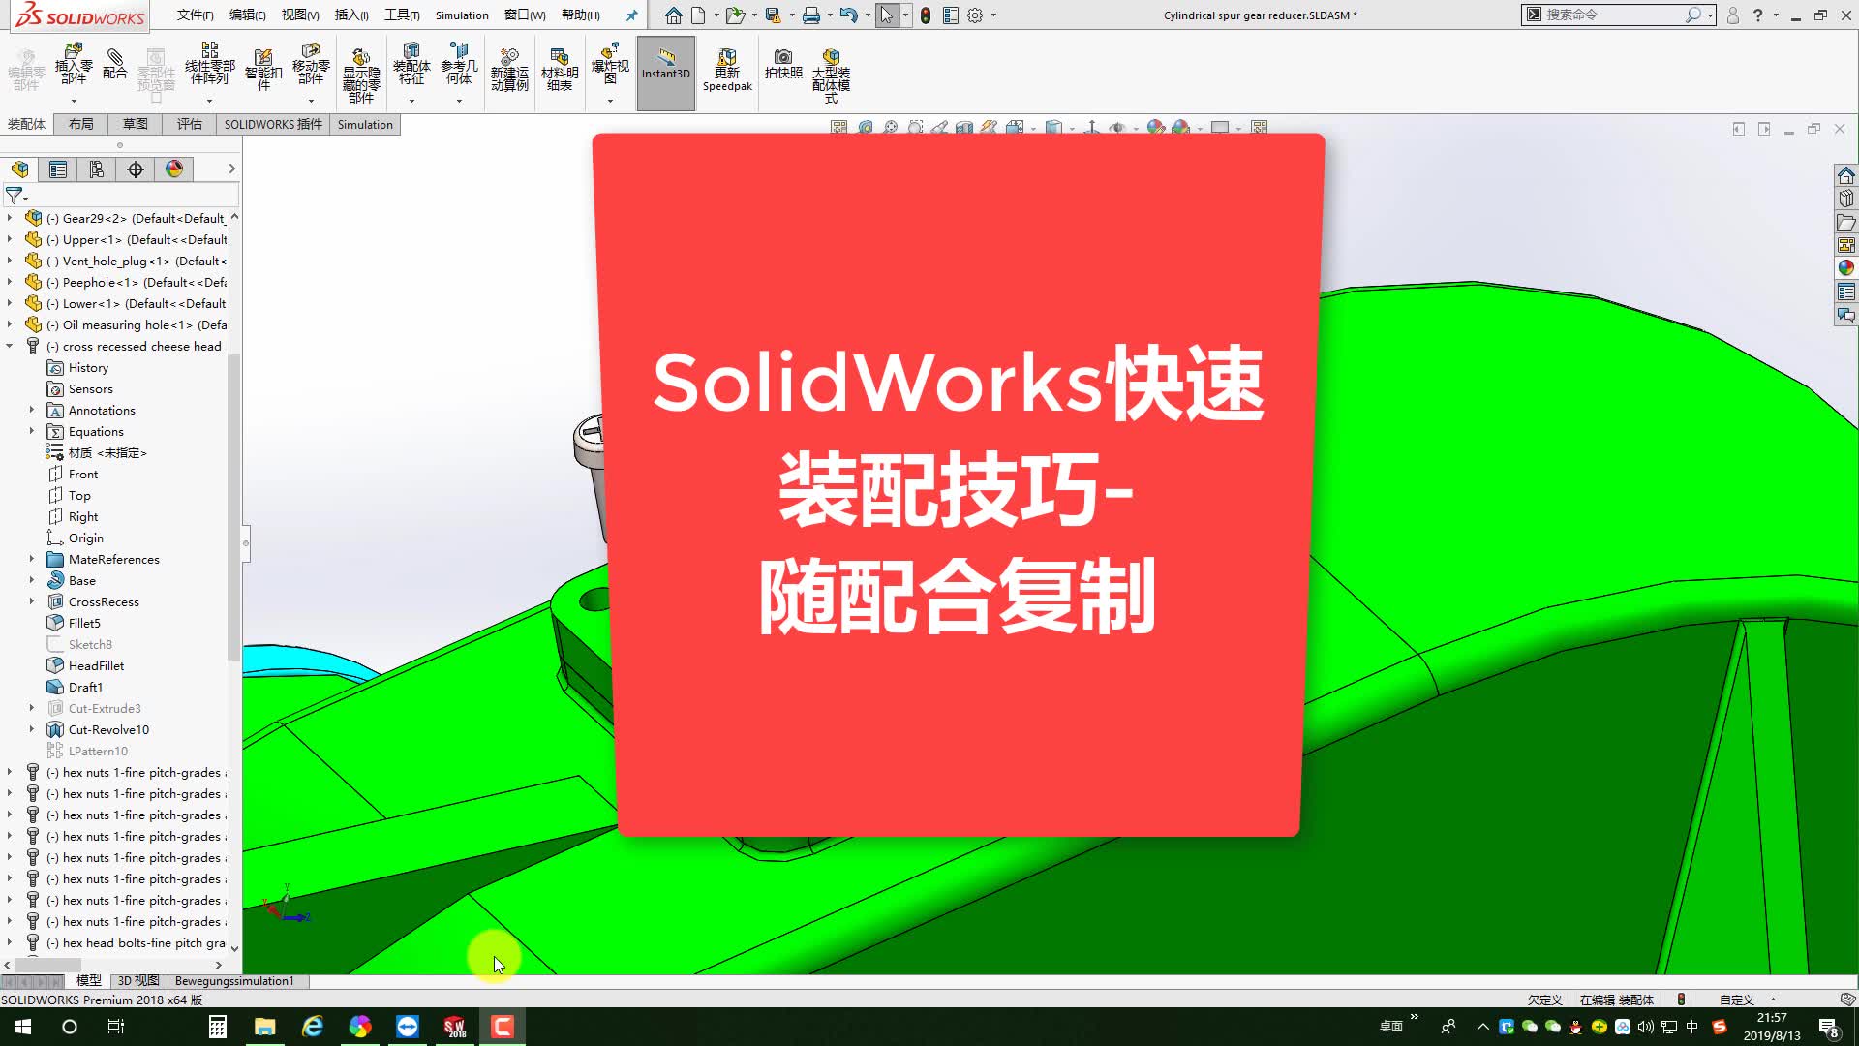Open the PropertyManager tab icon
Image resolution: width=1859 pixels, height=1046 pixels.
coord(58,169)
